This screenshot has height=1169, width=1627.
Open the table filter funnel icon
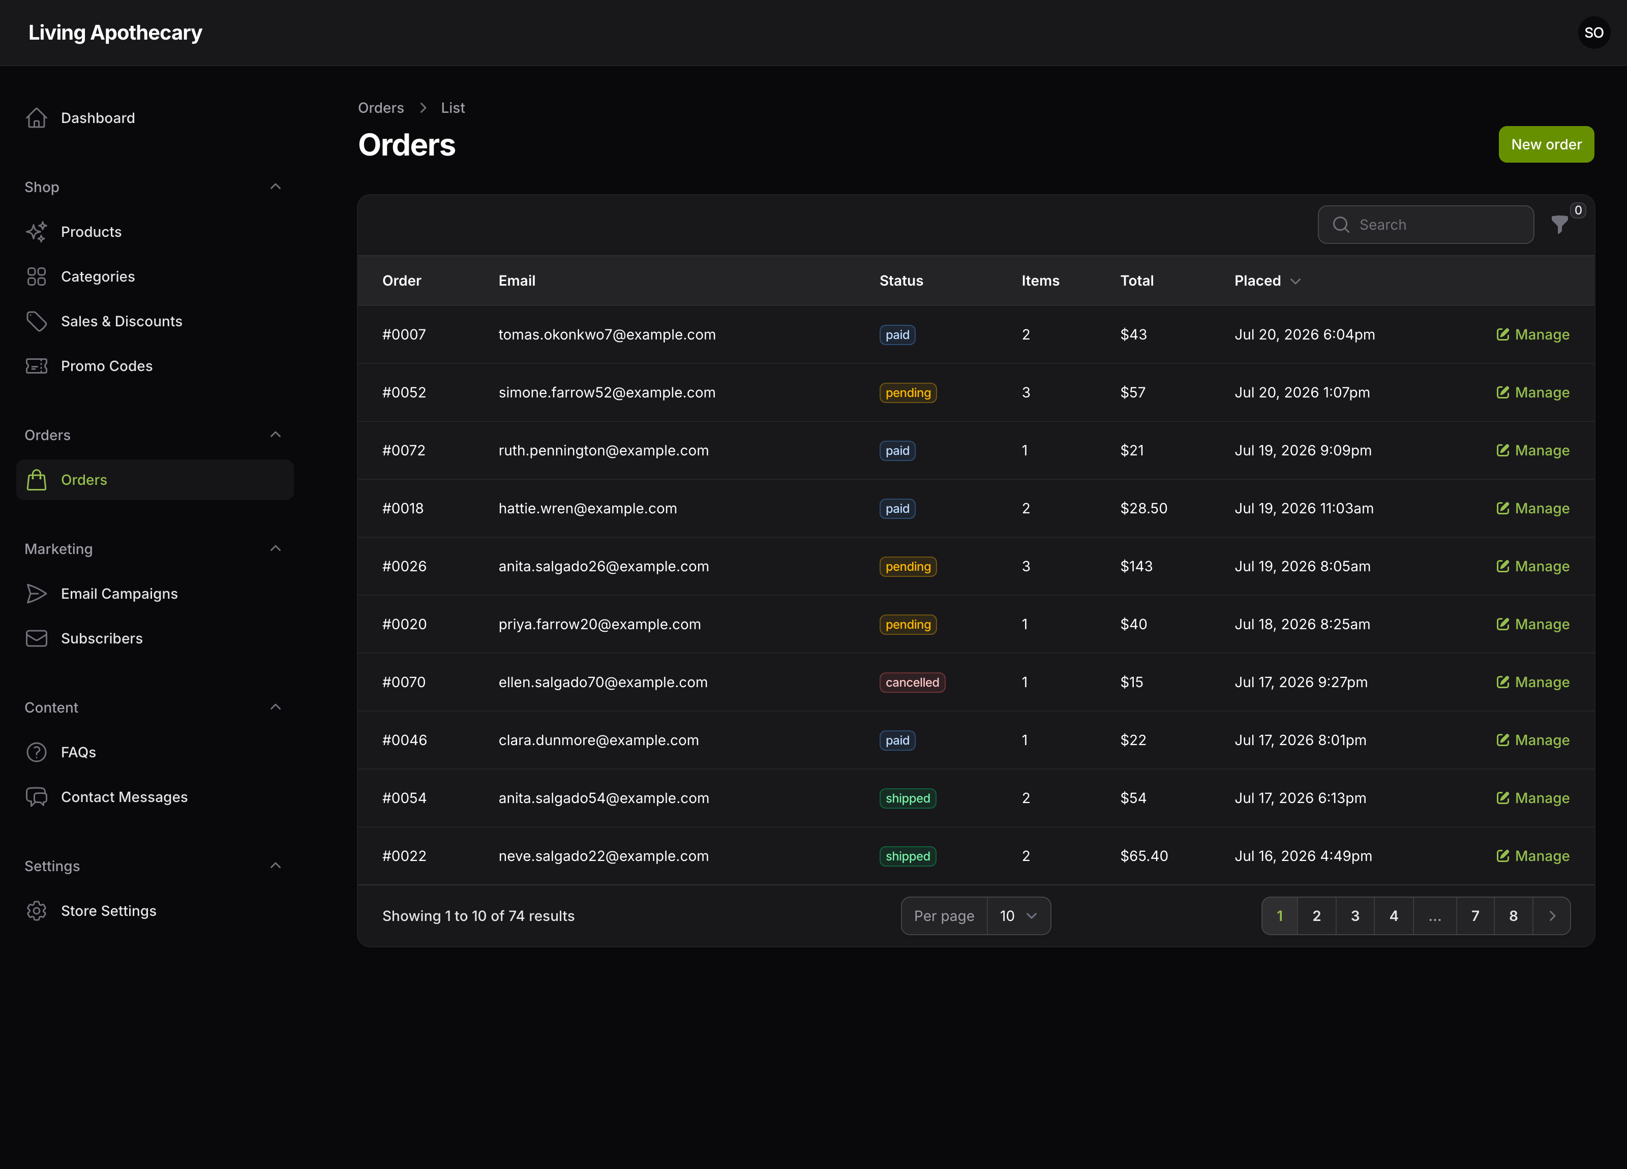(x=1559, y=225)
